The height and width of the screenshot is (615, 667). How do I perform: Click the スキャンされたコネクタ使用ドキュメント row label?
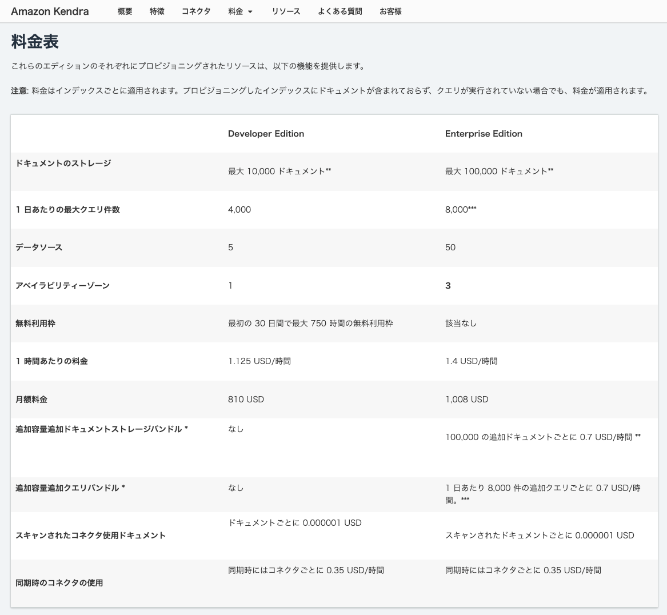click(91, 536)
